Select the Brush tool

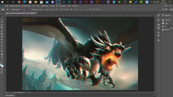(x=2, y=31)
